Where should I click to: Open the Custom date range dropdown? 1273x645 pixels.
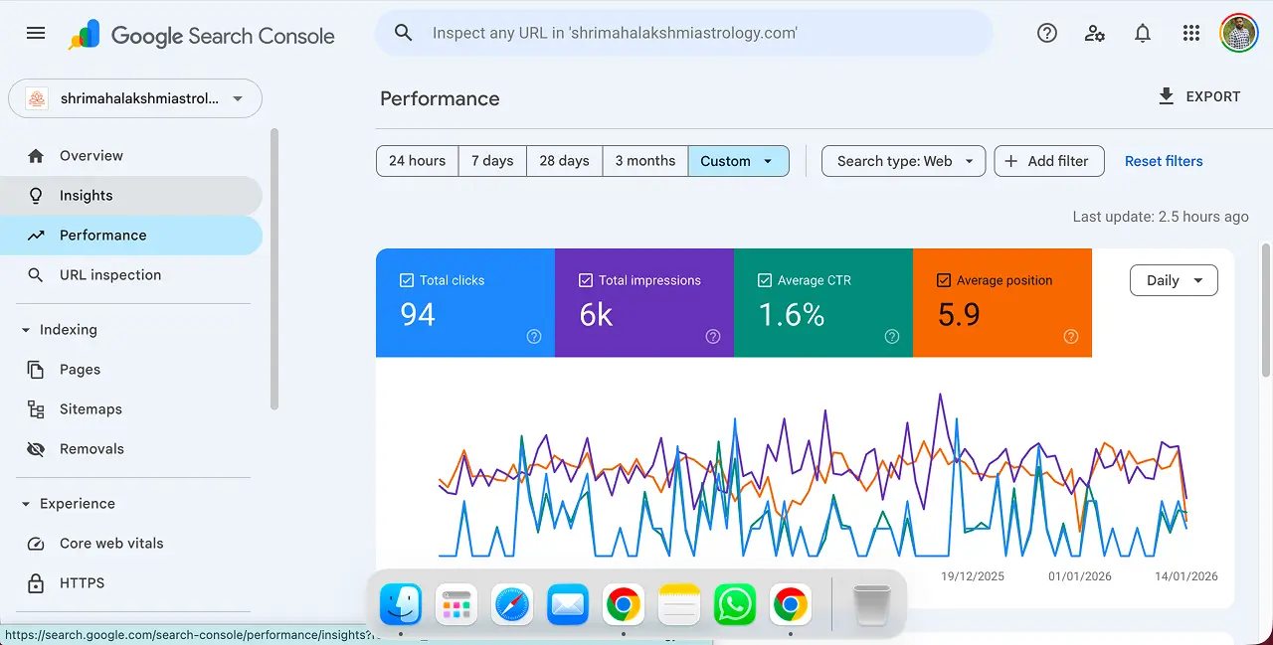(738, 160)
